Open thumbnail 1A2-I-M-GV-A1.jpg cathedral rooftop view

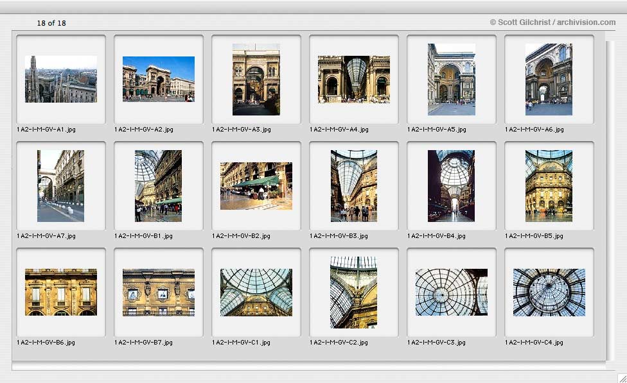pos(61,79)
